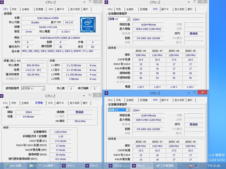Click the x 8.0 (8 - 28) multiplier value

[x=33, y=70]
